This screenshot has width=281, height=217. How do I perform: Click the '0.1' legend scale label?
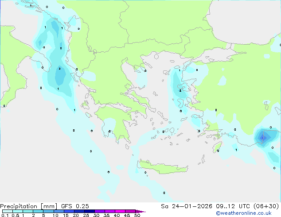click(5, 215)
